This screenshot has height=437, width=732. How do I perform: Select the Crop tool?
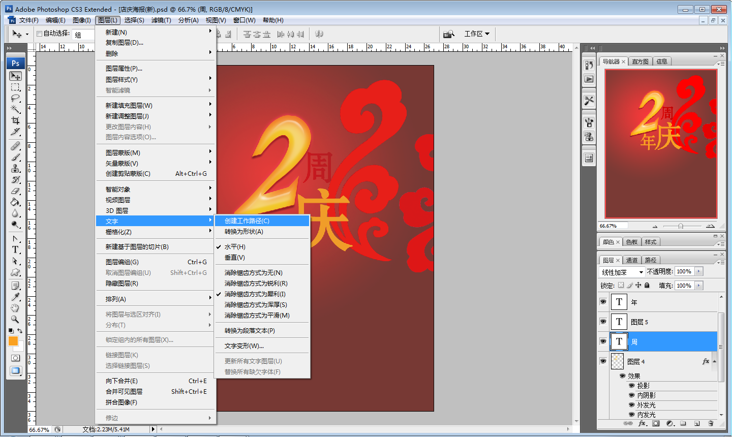tap(15, 120)
